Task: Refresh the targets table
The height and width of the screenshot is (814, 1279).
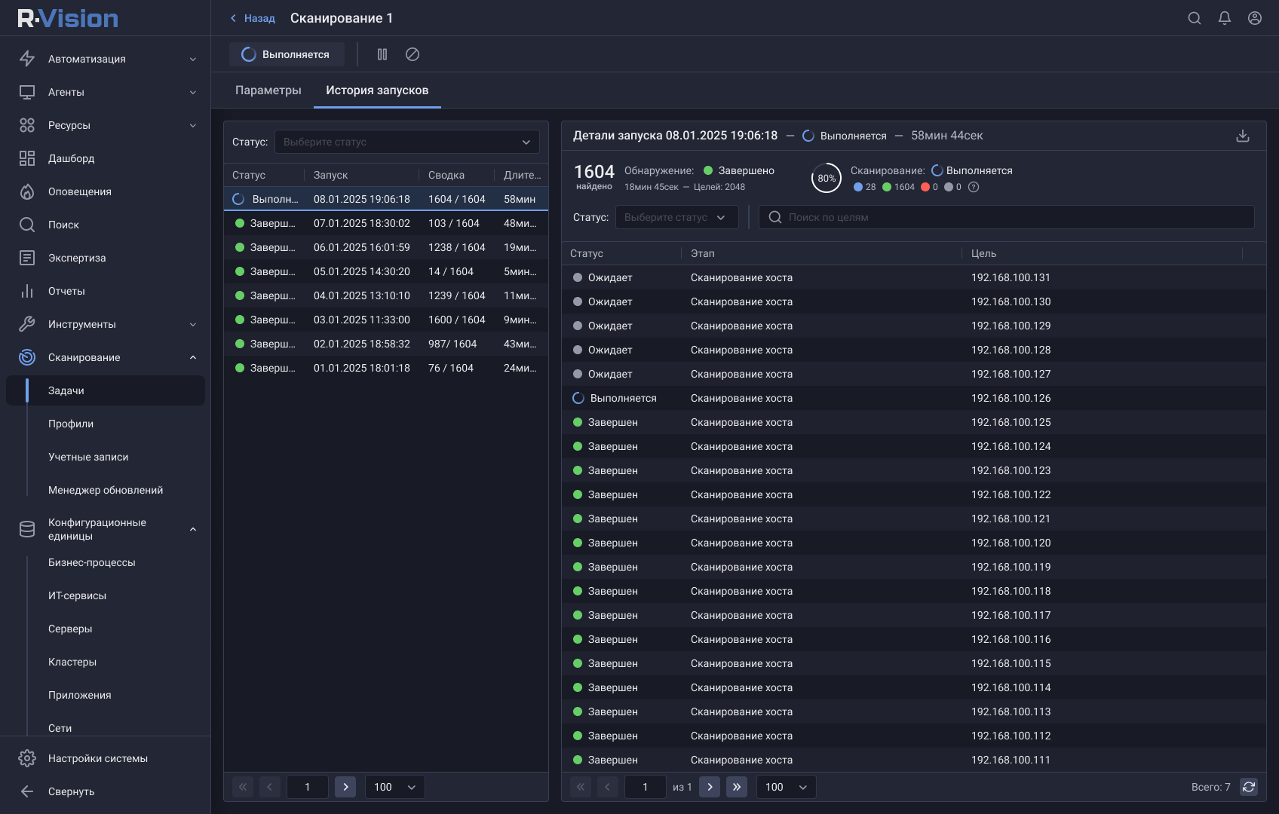Action: coord(1249,787)
